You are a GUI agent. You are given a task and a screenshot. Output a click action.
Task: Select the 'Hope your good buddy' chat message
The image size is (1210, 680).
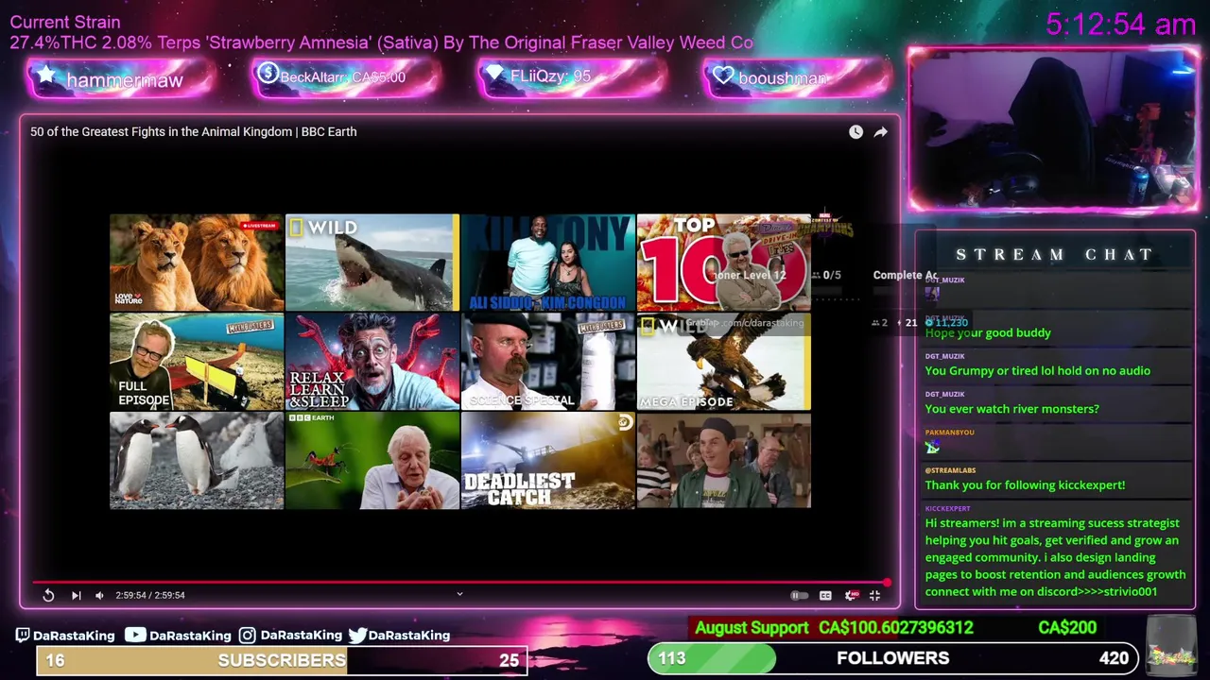988,332
